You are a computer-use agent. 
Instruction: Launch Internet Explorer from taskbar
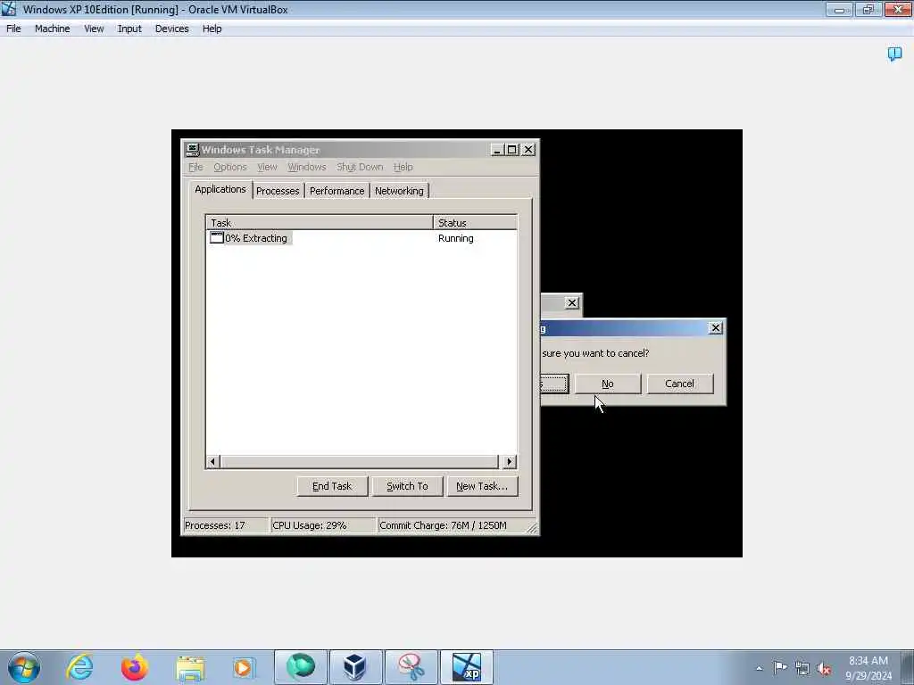click(x=79, y=667)
